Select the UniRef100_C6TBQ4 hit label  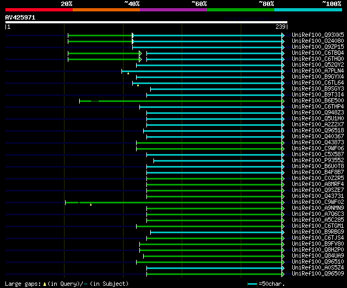[x=318, y=53]
